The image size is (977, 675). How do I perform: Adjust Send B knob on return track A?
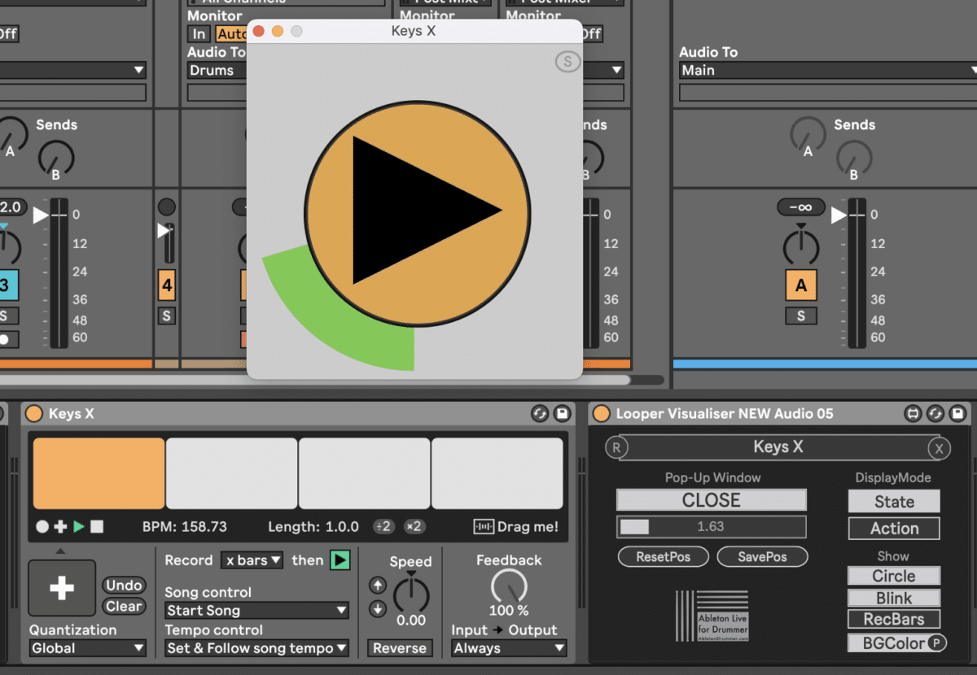point(854,156)
